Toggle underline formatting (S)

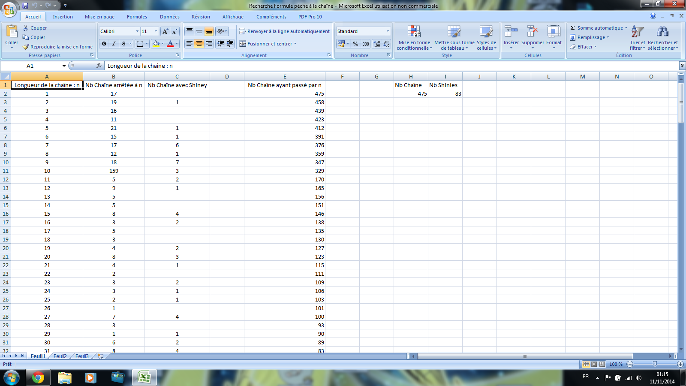[x=123, y=44]
